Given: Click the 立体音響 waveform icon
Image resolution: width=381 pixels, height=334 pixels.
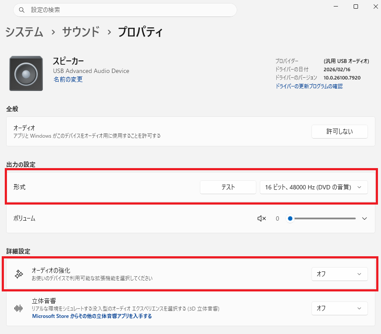Looking at the screenshot, I should [19, 308].
